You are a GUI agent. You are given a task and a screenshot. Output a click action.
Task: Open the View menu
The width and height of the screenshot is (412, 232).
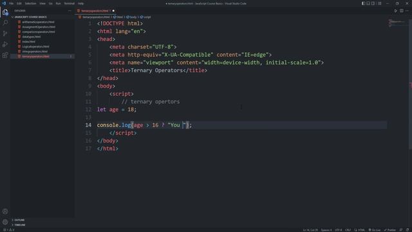click(42, 3)
